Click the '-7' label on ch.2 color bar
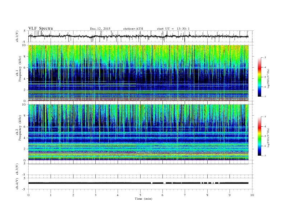Screen dimensions: 284x219 [x=265, y=156]
